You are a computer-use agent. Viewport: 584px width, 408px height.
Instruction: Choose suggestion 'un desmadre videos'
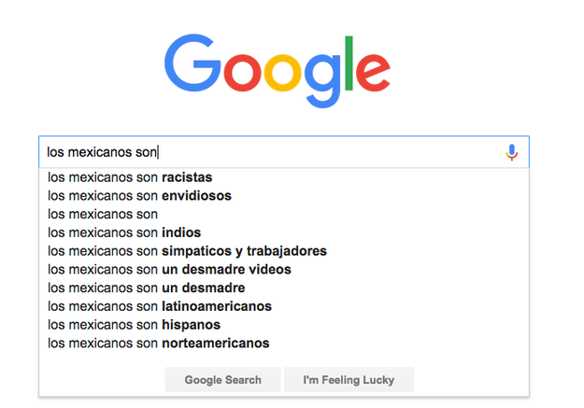click(284, 270)
